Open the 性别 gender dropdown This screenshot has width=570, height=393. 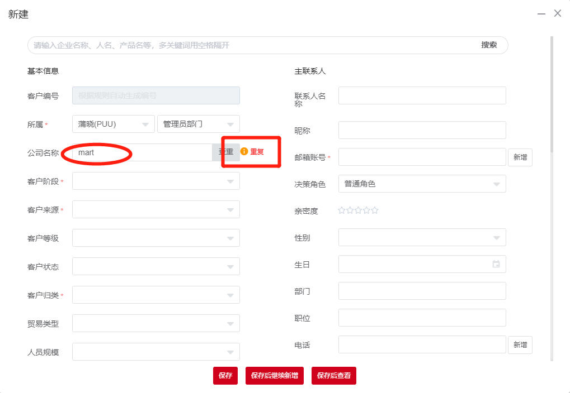(422, 237)
